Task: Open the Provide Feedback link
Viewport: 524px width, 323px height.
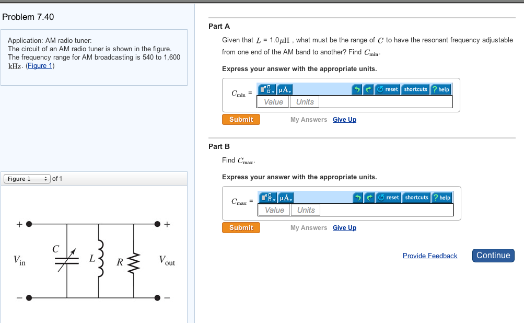Action: (x=429, y=256)
